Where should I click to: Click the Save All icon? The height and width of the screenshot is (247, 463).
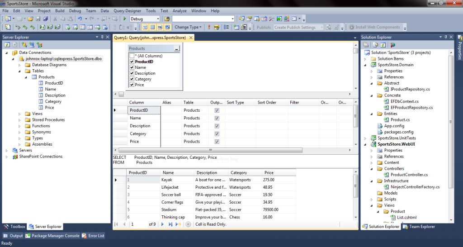pos(45,19)
